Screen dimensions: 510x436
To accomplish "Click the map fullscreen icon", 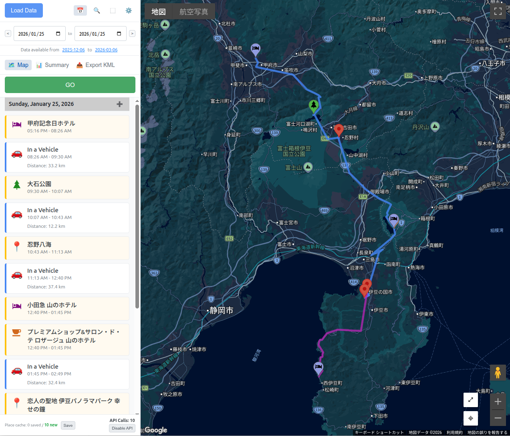I will (498, 12).
